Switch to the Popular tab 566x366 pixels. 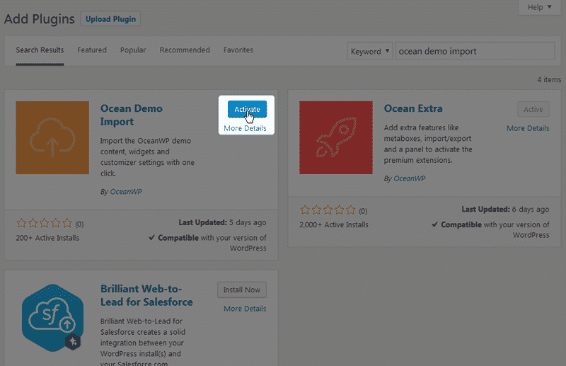coord(133,50)
